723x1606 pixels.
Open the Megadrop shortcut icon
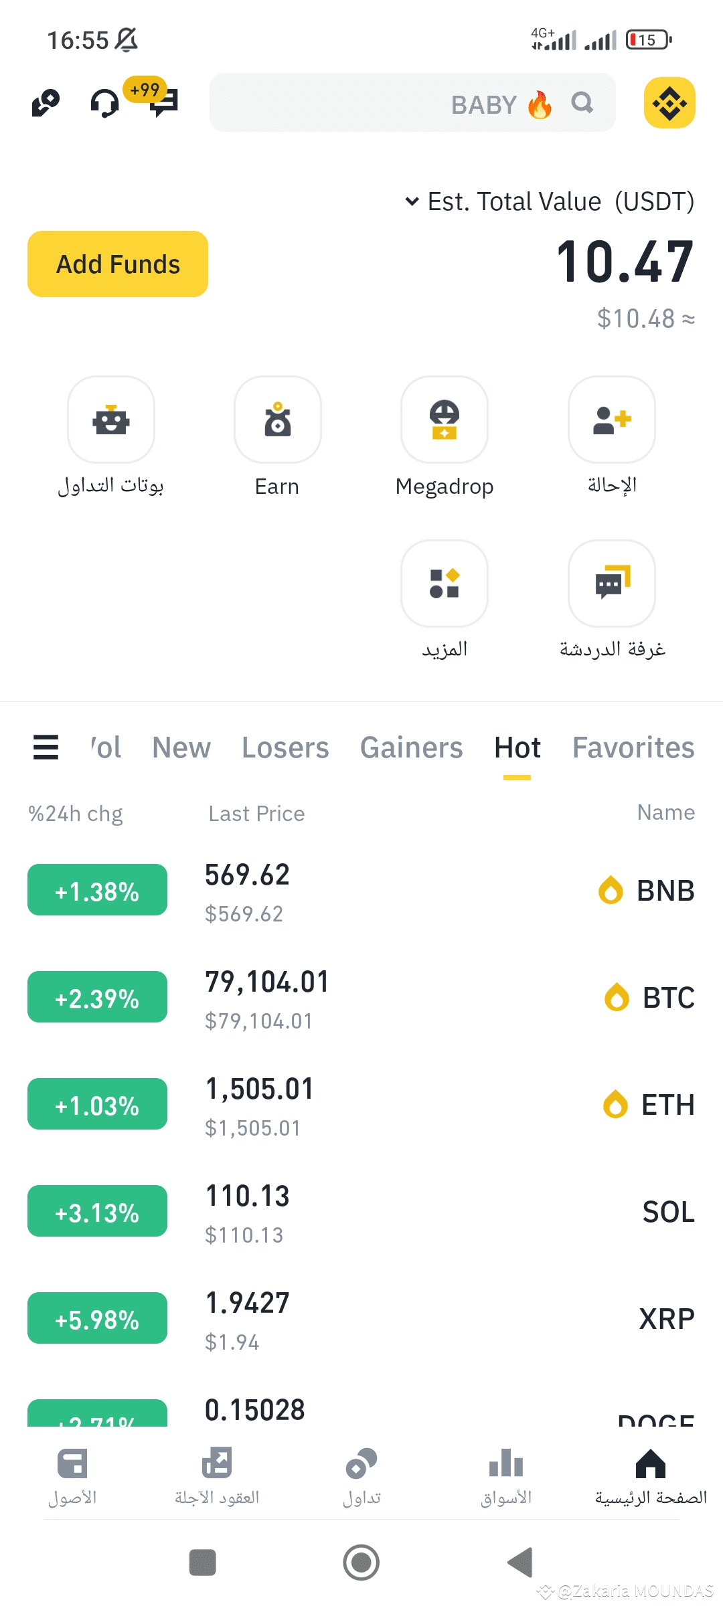(445, 420)
